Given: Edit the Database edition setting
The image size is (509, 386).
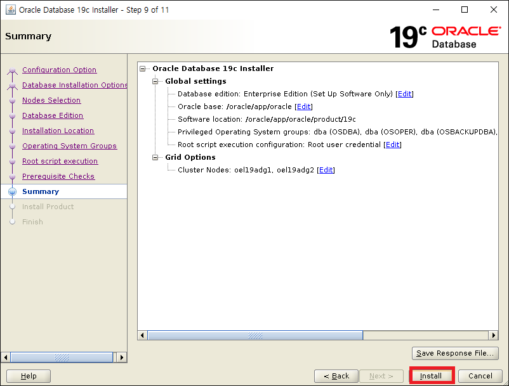Looking at the screenshot, I should (404, 94).
